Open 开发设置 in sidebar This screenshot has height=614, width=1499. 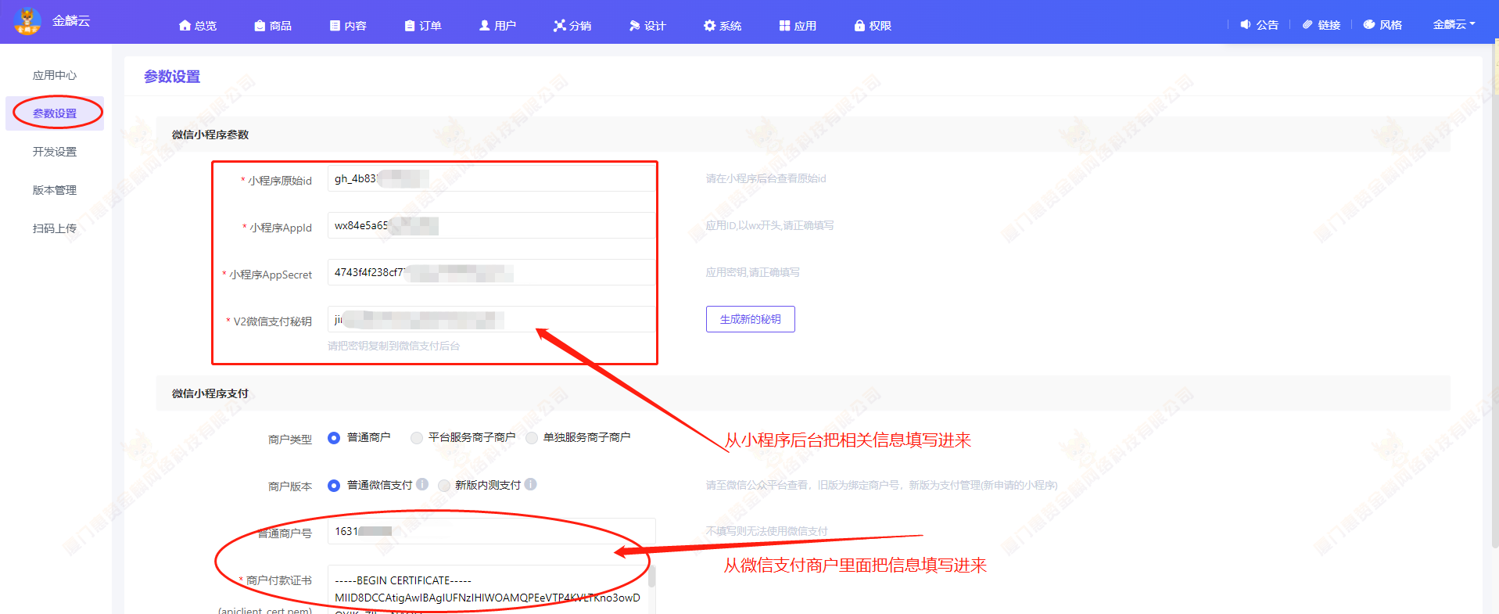(55, 152)
